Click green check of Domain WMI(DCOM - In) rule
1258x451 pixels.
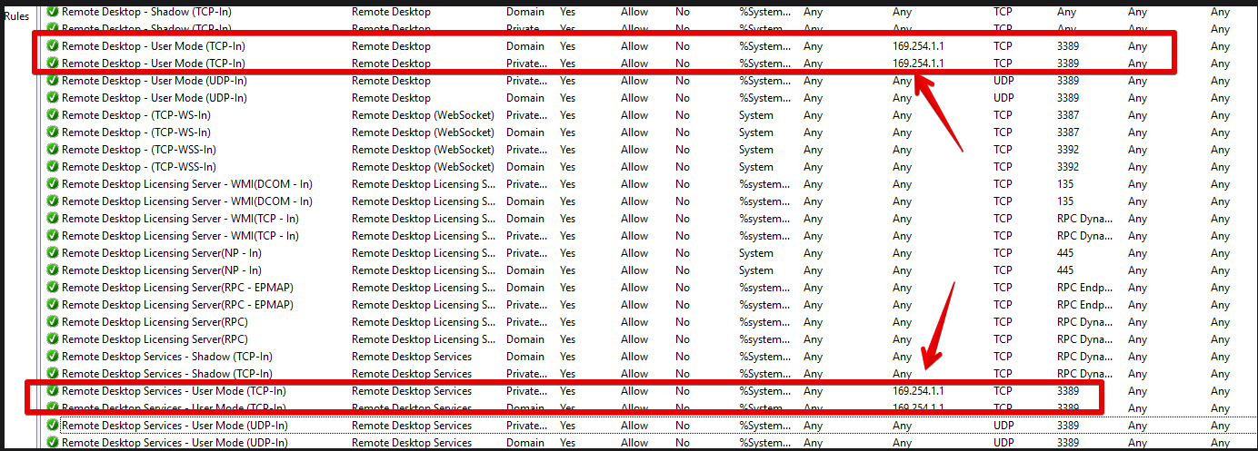[x=53, y=201]
